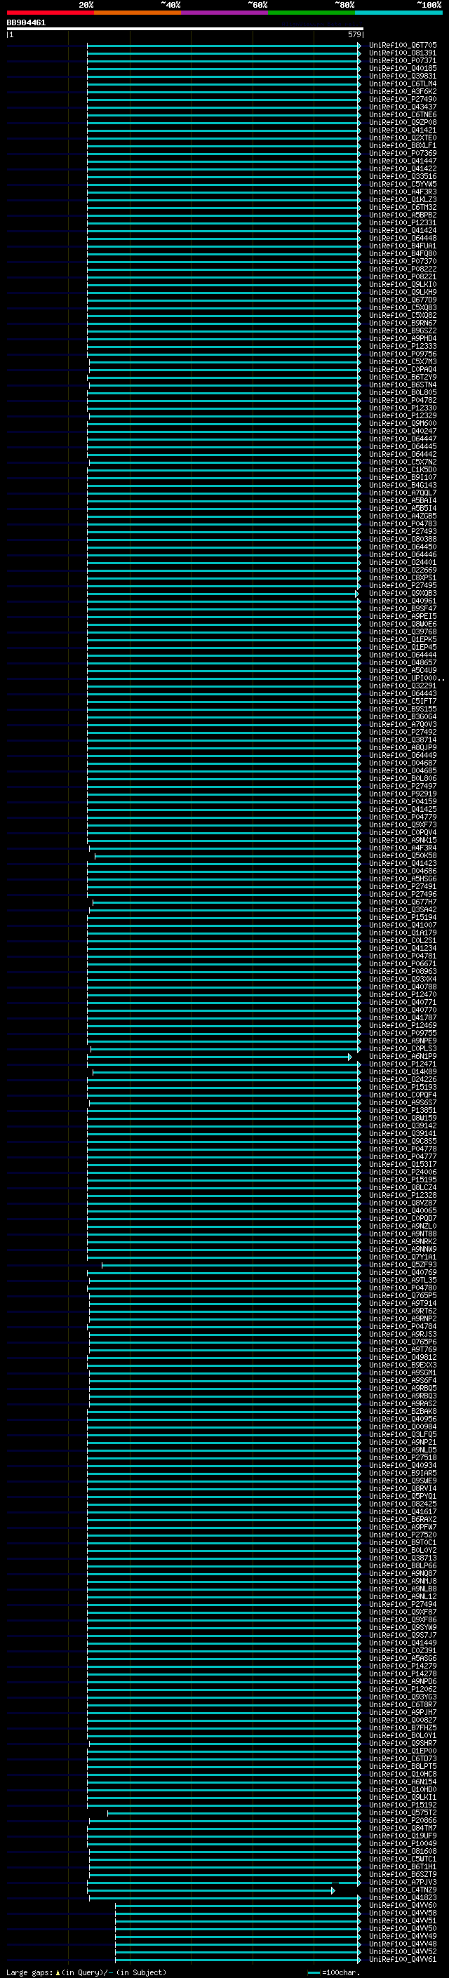The image size is (449, 1978).
Task: Select the UniRef100_B8XLF1 label
Action: click(x=403, y=145)
